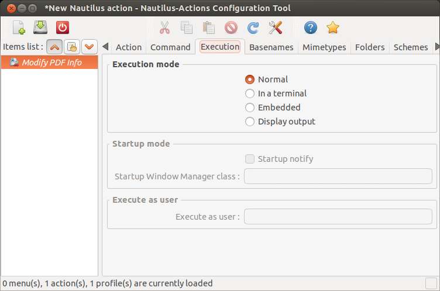Select the In a terminal radio option
This screenshot has width=440, height=291.
click(250, 93)
